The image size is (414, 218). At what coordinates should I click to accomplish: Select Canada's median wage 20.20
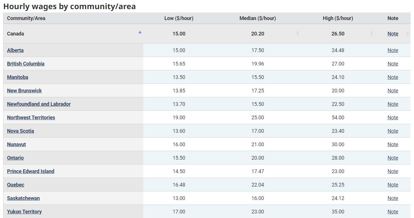[257, 33]
